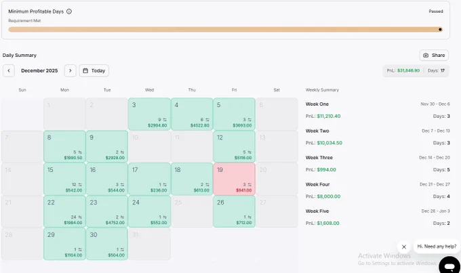Click the $941.00 loss amount on Dec 19
The width and height of the screenshot is (461, 273).
point(244,190)
